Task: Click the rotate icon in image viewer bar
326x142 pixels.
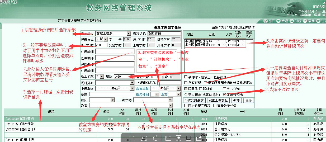Action: click(155, 138)
